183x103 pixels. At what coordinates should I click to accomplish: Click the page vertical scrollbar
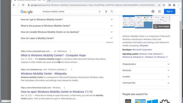click(180, 34)
